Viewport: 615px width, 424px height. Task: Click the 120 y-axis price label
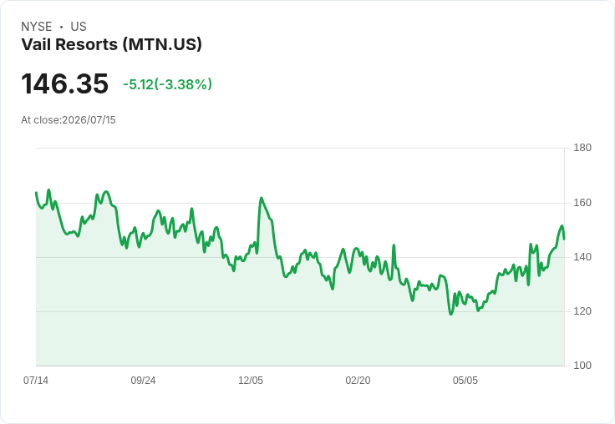pos(582,311)
